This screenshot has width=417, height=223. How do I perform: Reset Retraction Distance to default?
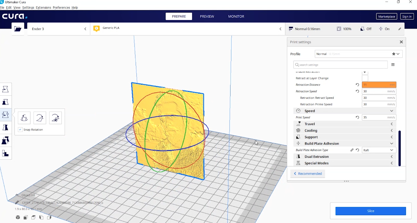pyautogui.click(x=357, y=85)
